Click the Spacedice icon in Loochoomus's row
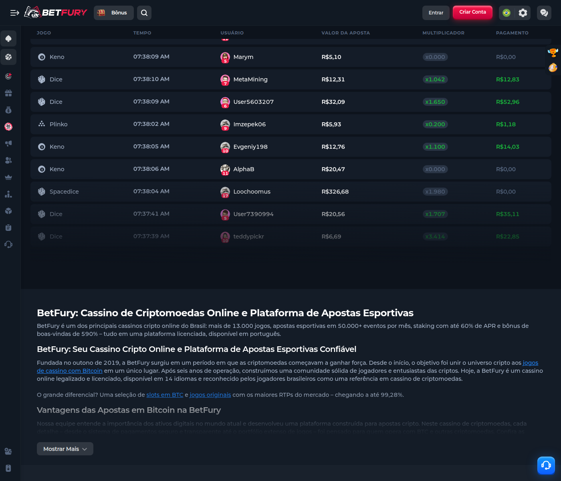 [x=42, y=192]
